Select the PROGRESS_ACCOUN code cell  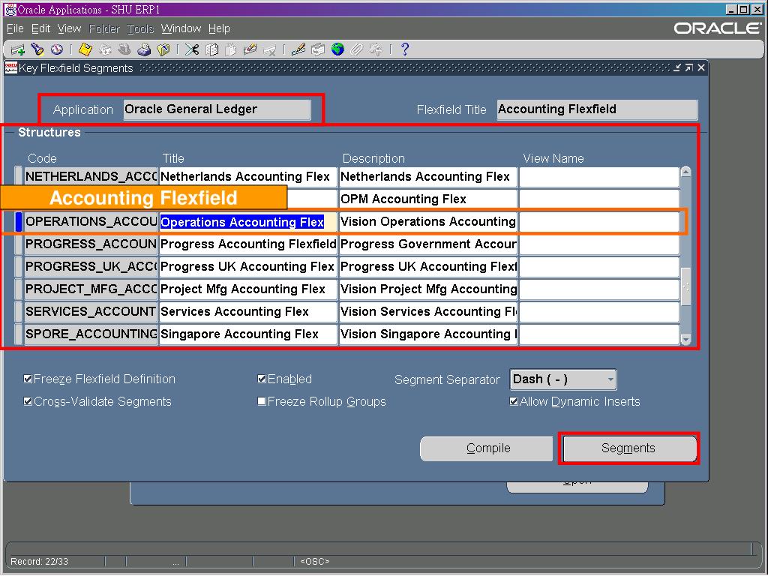click(91, 244)
